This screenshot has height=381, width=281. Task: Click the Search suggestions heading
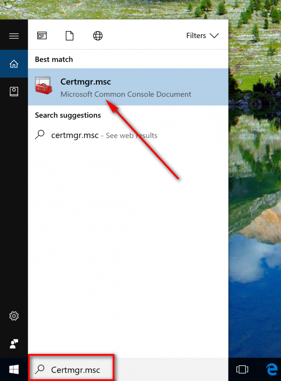click(x=68, y=115)
